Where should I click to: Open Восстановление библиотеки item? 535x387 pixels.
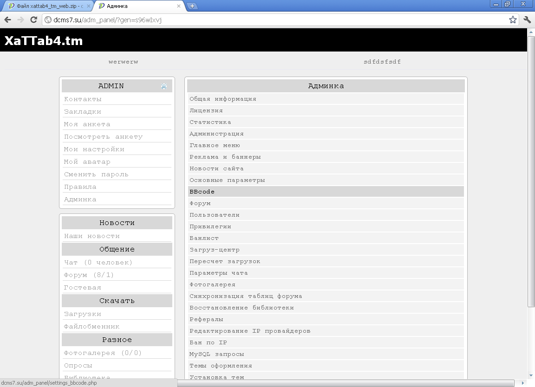[326, 308]
